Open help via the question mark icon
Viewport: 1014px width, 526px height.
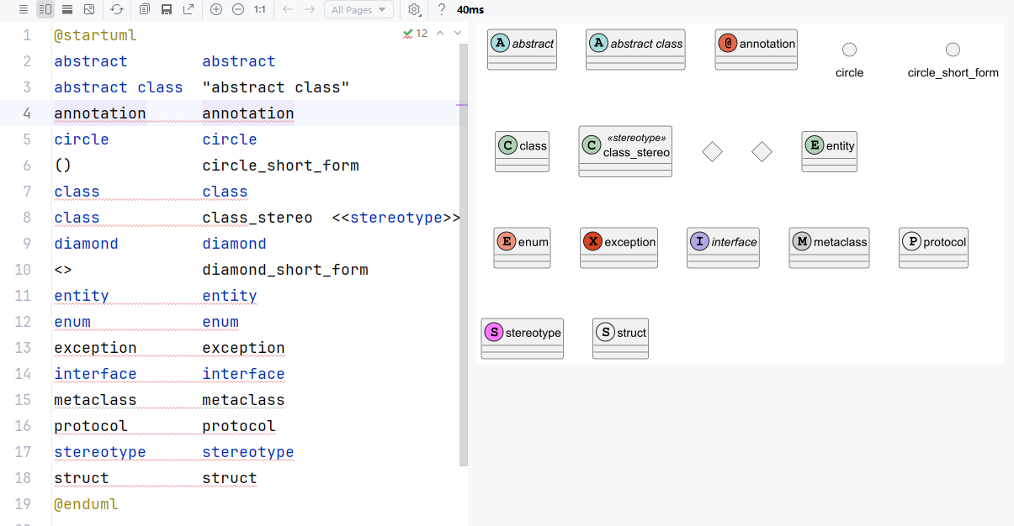[x=441, y=9]
